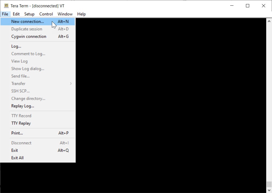
Task: Click TTY Replay menu entry
Action: pos(21,123)
